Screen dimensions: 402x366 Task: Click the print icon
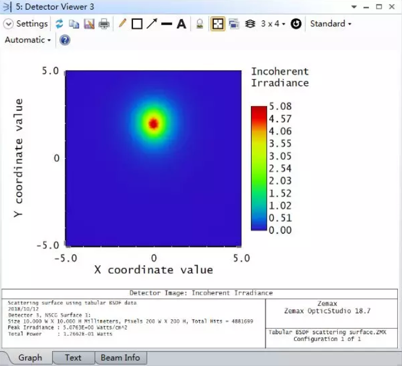(x=104, y=24)
